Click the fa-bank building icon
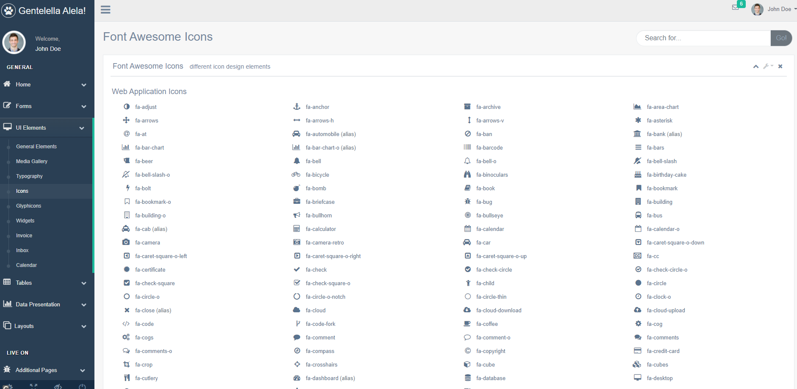The height and width of the screenshot is (389, 797). pos(637,134)
